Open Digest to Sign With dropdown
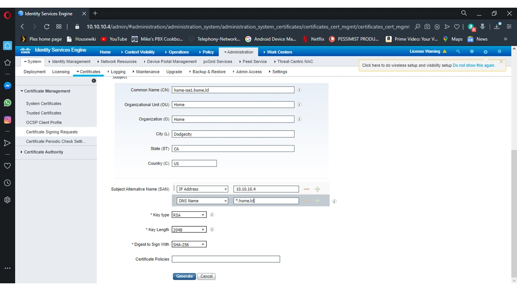Viewport: 517px width, 291px height. point(189,245)
